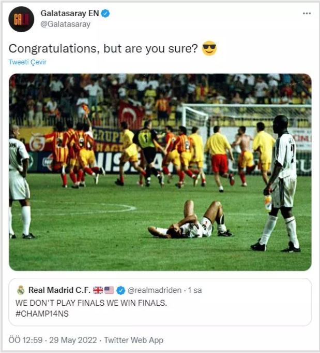The image size is (320, 353).
Task: Click the Real Madrid crest icon
Action: coord(21,290)
